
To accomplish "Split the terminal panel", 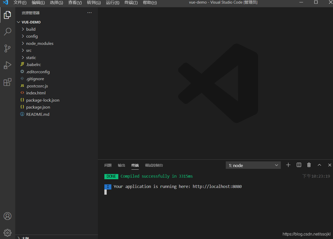I will [x=299, y=165].
